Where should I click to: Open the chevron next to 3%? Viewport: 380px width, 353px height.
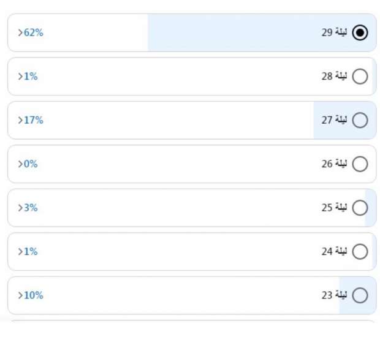20,208
